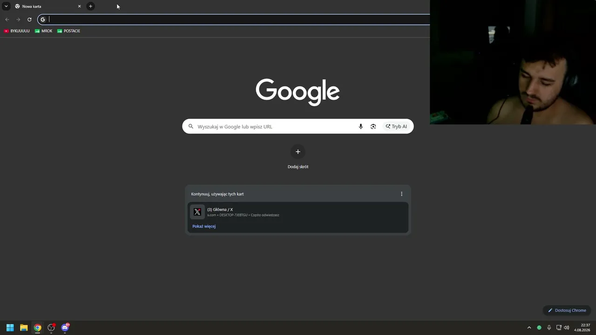Image resolution: width=596 pixels, height=335 pixels.
Task: Open the volume speaker tray icon
Action: pos(567,328)
